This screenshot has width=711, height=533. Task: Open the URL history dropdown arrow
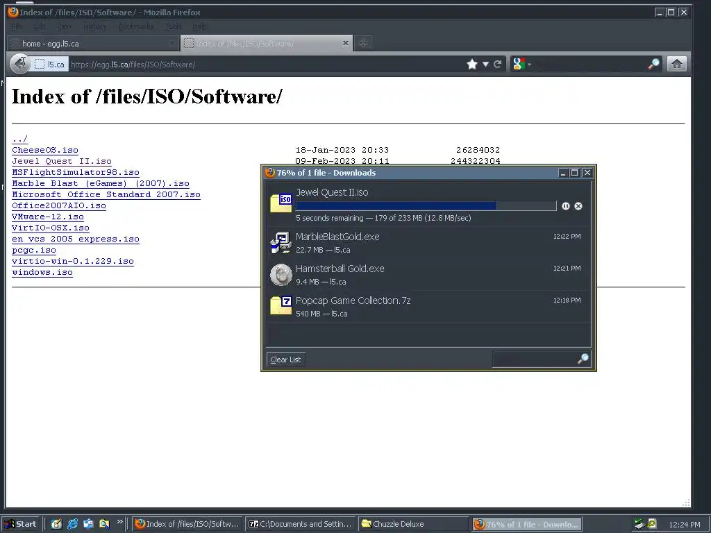click(485, 65)
